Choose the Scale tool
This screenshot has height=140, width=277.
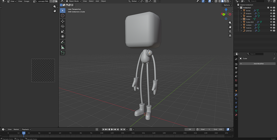coord(62,31)
